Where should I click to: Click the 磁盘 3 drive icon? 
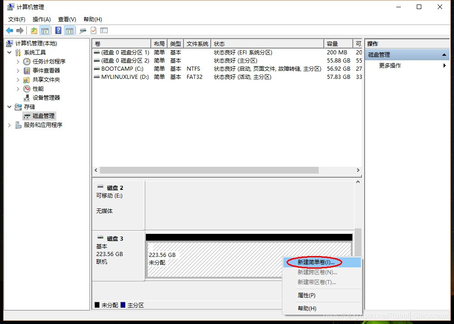[x=100, y=237]
